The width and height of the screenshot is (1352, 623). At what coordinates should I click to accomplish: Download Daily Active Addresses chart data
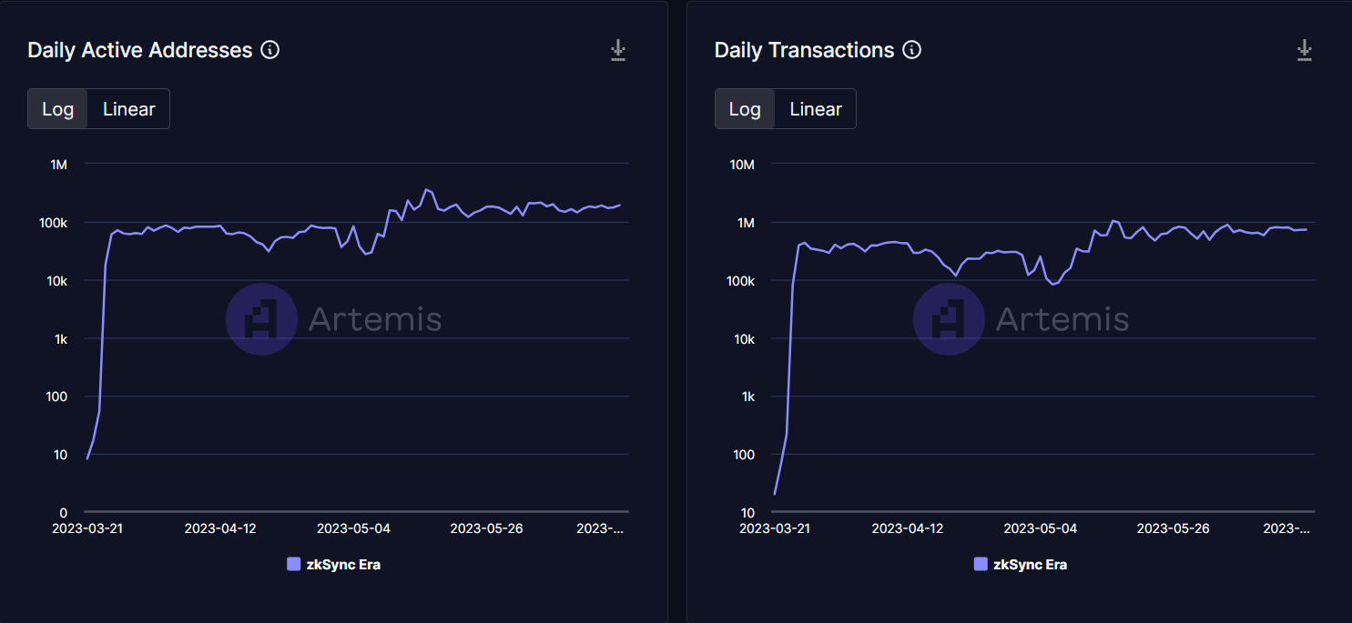click(x=618, y=51)
